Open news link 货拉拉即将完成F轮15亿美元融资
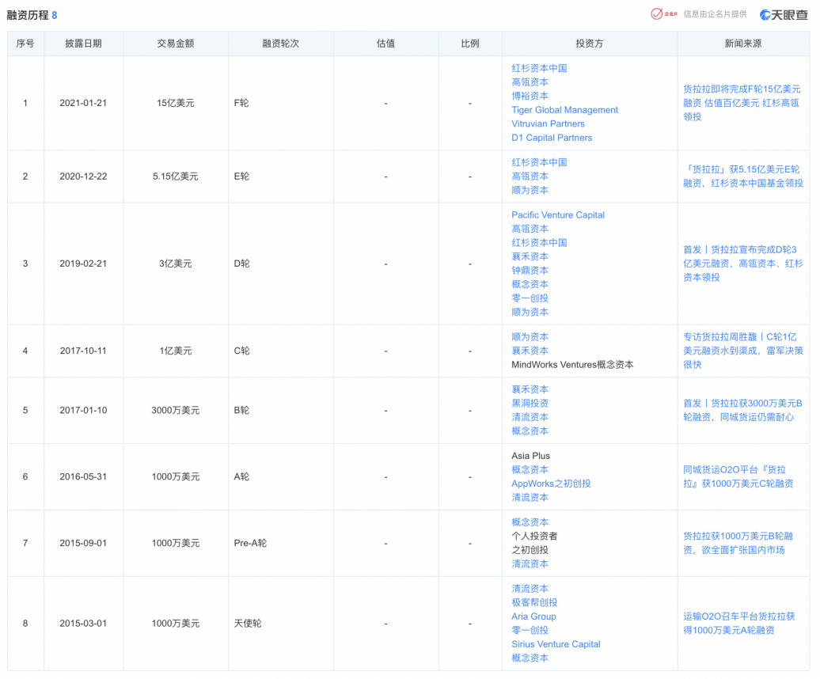Viewport: 820px width, 679px height. coord(742,103)
